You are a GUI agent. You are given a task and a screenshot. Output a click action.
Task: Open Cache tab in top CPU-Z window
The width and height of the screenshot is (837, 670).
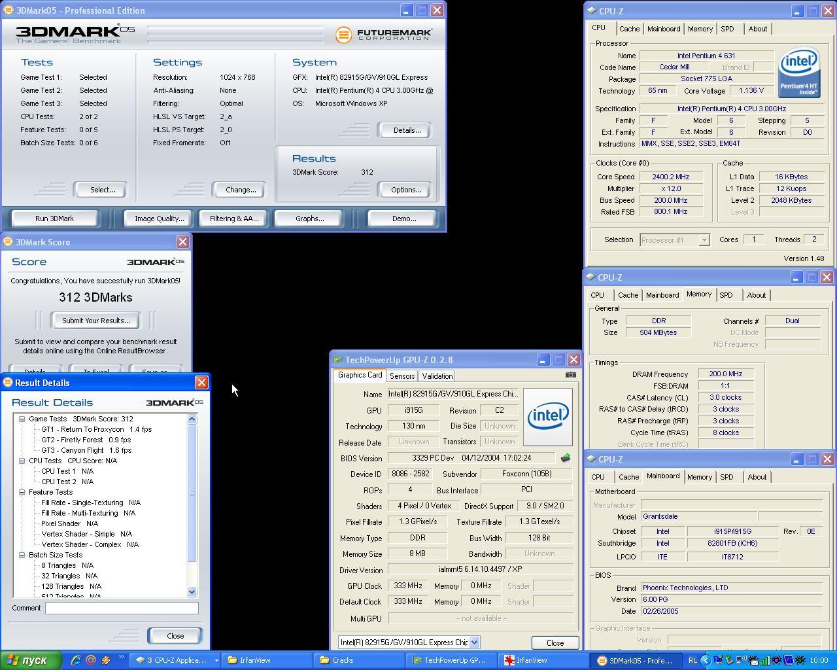point(629,29)
